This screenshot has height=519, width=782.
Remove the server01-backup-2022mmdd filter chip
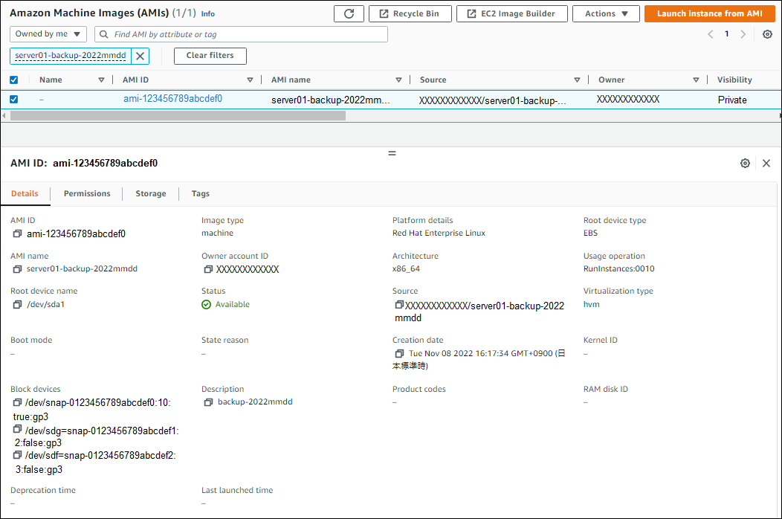pyautogui.click(x=140, y=56)
